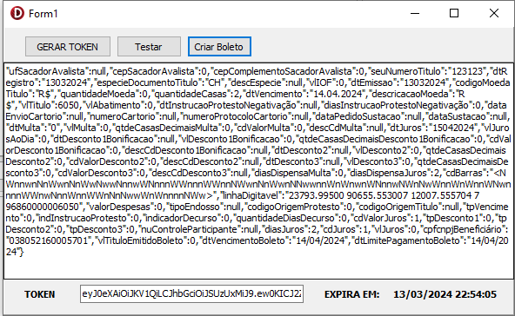Click the expiry time 13/03/2024 22:54:05
The height and width of the screenshot is (316, 515).
(x=445, y=294)
